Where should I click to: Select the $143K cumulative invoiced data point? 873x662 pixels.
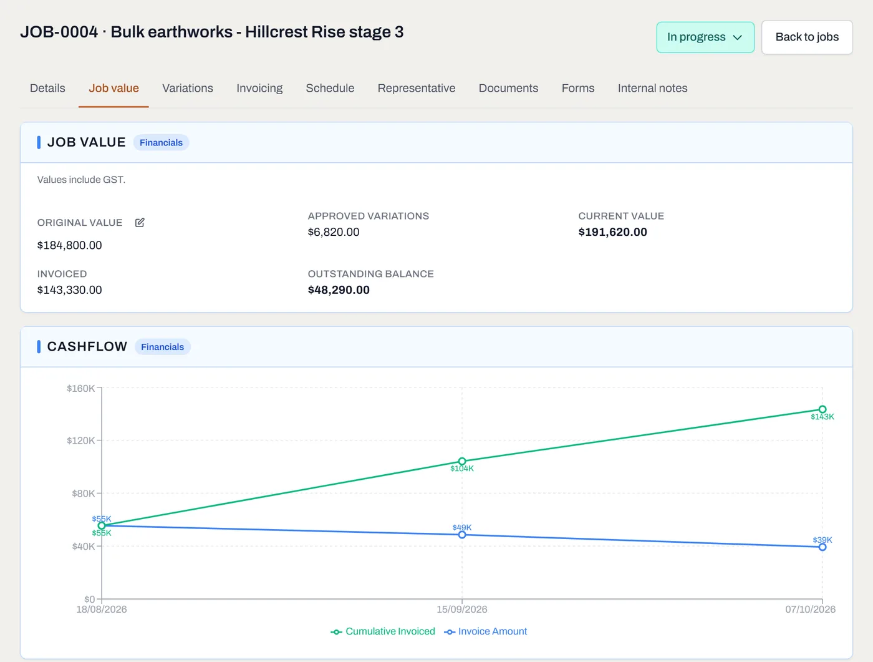tap(822, 409)
